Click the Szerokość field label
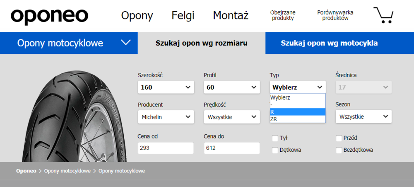Image resolution: width=414 pixels, height=187 pixels. (x=150, y=75)
